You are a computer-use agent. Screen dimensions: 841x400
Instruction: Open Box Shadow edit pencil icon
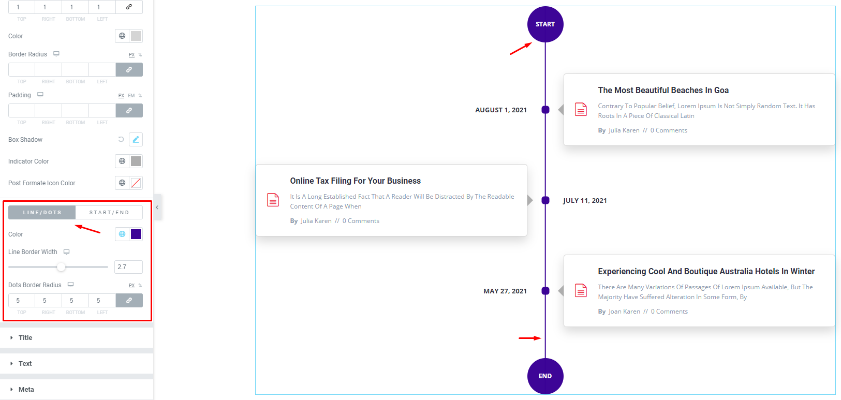click(136, 139)
